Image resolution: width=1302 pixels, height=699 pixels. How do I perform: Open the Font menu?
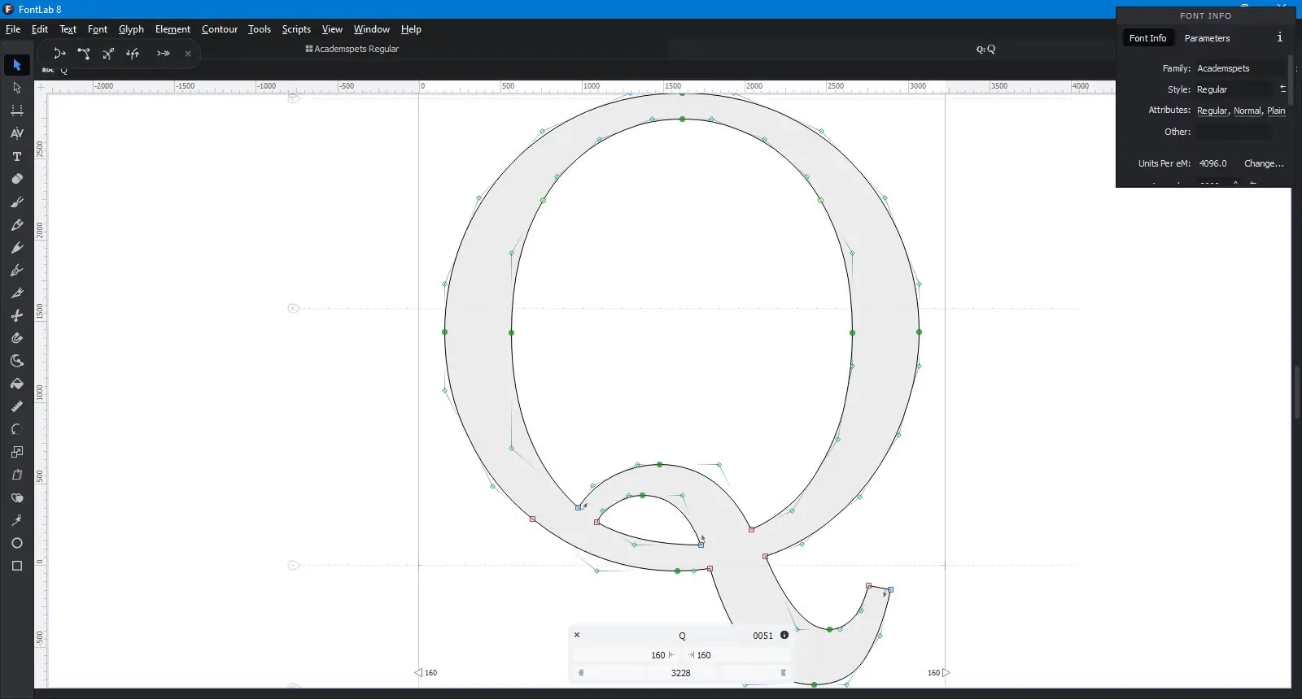coord(98,29)
